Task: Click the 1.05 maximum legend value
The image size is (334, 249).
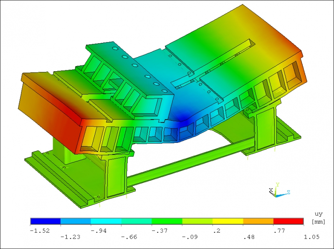Action: pos(311,237)
